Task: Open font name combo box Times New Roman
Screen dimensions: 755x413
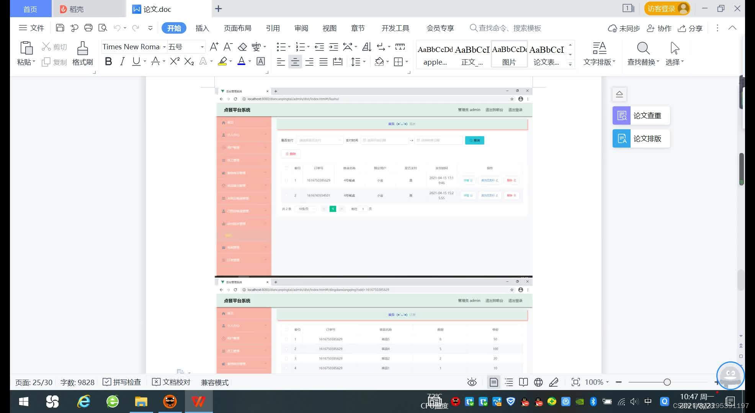Action: point(134,47)
